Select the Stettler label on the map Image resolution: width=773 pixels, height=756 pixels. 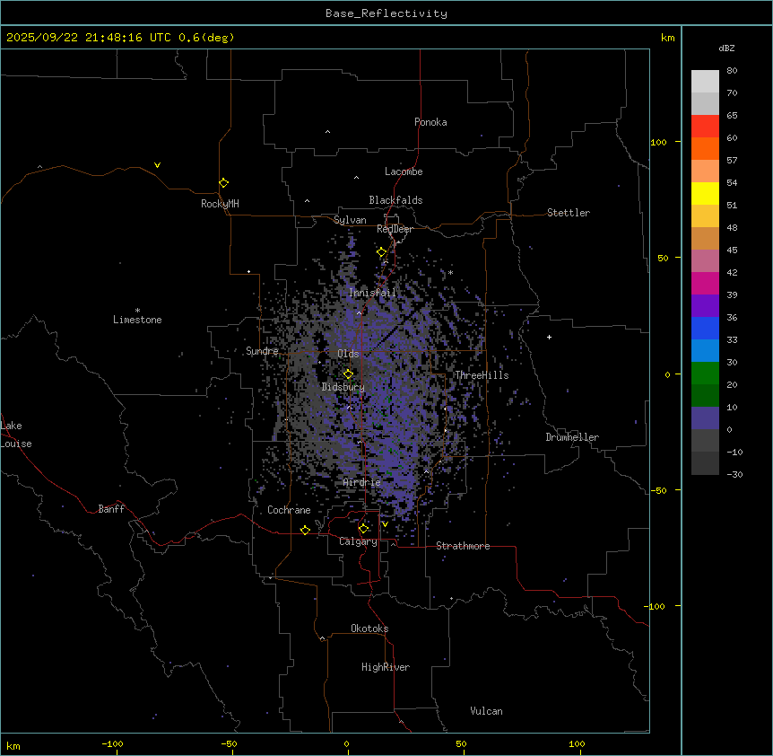(x=569, y=213)
